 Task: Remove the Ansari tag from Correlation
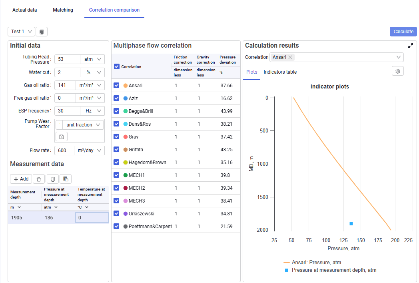pos(290,57)
